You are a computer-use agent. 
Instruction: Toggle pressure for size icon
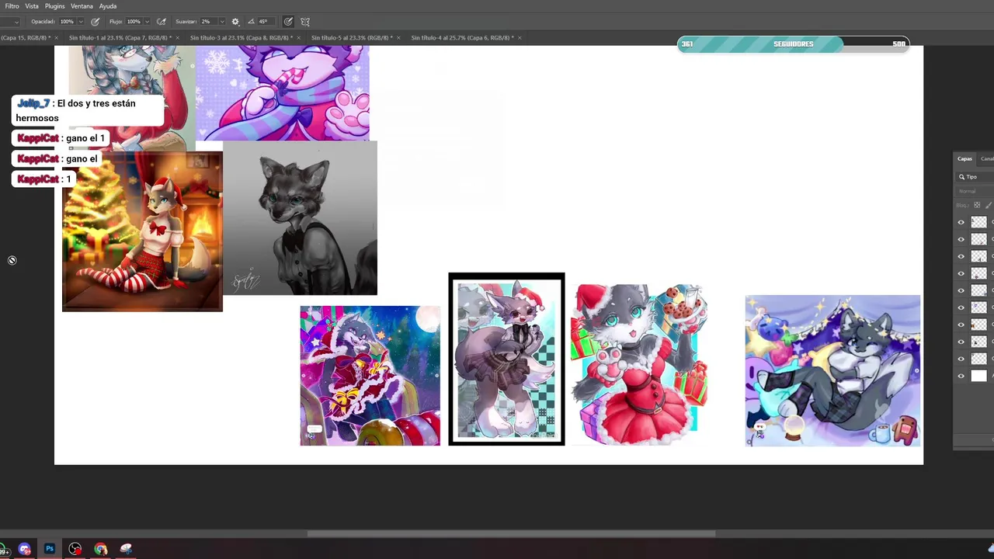288,22
